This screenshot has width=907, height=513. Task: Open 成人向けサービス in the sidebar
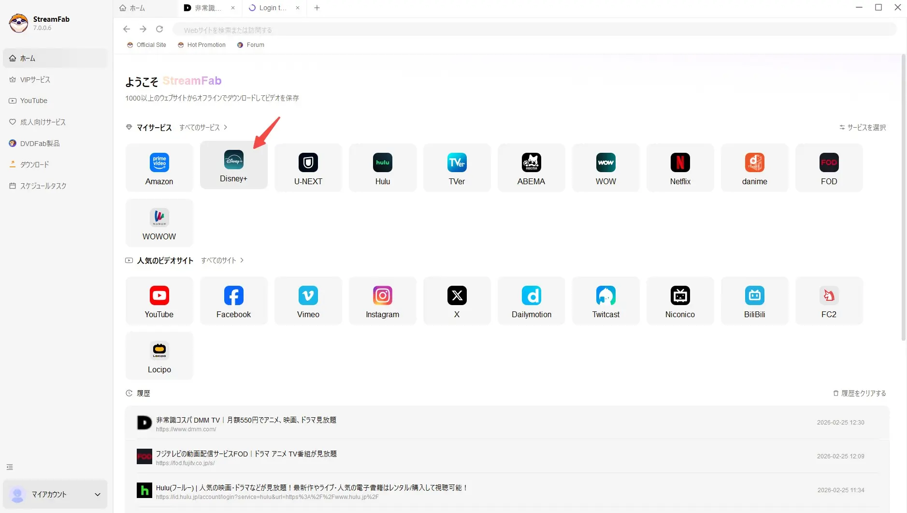55,122
